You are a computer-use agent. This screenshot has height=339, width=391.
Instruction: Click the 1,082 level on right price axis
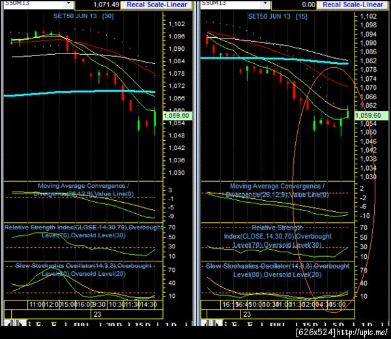(x=368, y=61)
